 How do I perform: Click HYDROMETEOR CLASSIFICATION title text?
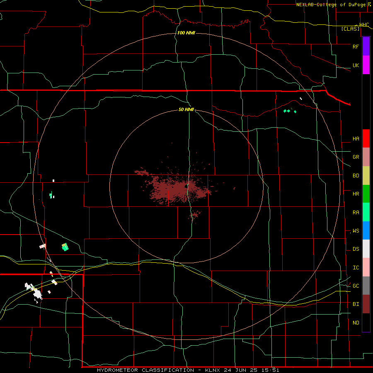point(145,370)
